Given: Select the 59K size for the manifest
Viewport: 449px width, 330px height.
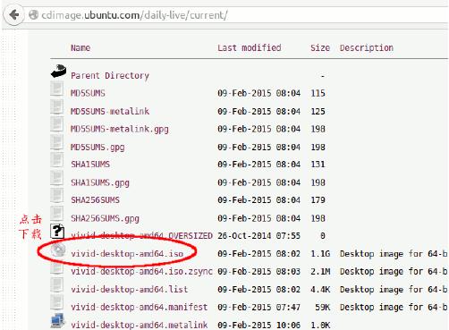Looking at the screenshot, I should pyautogui.click(x=323, y=307).
